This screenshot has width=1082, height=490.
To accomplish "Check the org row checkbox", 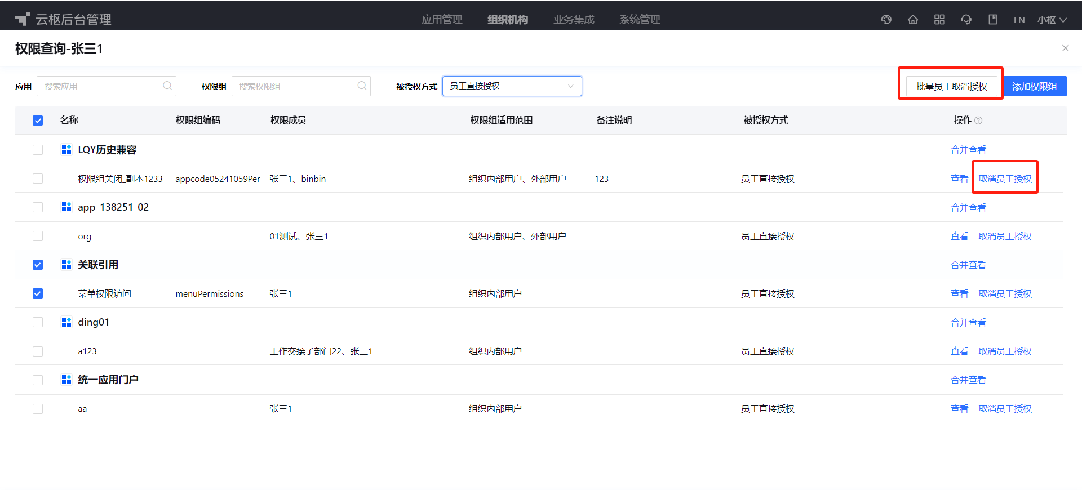I will [x=38, y=236].
